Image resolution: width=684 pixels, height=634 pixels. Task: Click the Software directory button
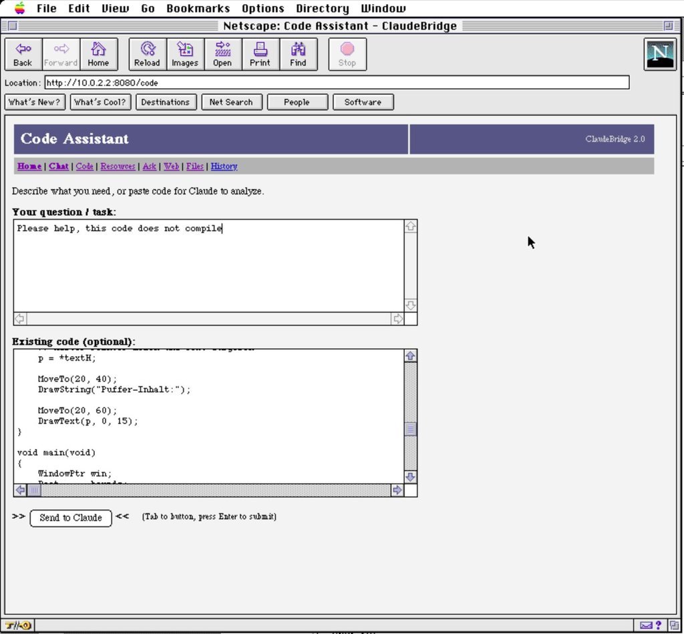coord(363,102)
